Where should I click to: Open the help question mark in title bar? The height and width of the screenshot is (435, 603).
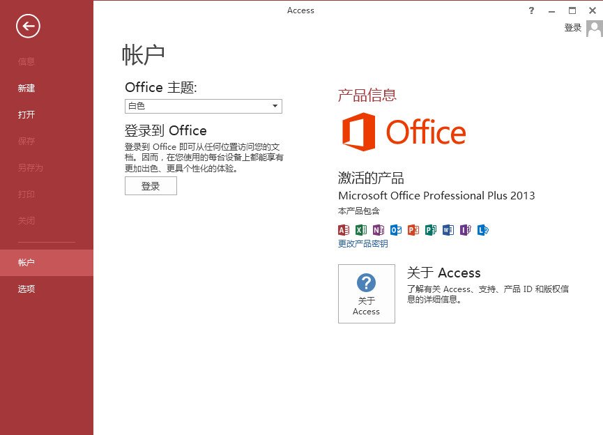(x=531, y=10)
